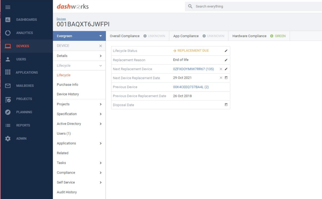Edit Lifecycle Status with pencil icon
The image size is (322, 199).
click(226, 51)
